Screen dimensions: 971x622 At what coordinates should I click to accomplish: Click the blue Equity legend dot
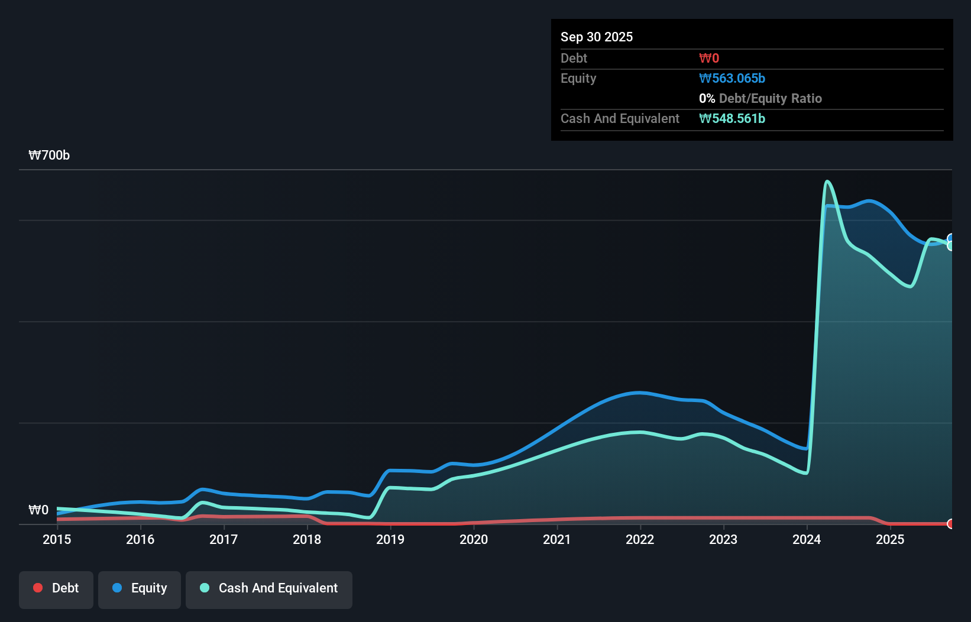pyautogui.click(x=118, y=588)
